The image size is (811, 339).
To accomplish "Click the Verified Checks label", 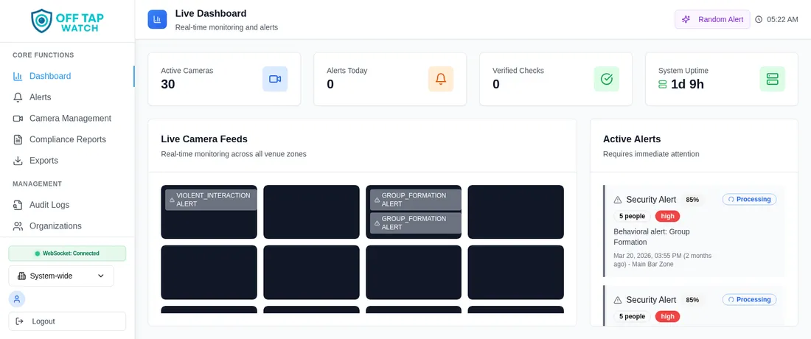I will [518, 70].
